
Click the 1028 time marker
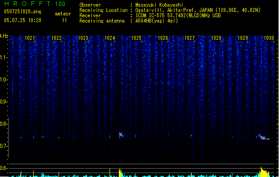coord(216,38)
